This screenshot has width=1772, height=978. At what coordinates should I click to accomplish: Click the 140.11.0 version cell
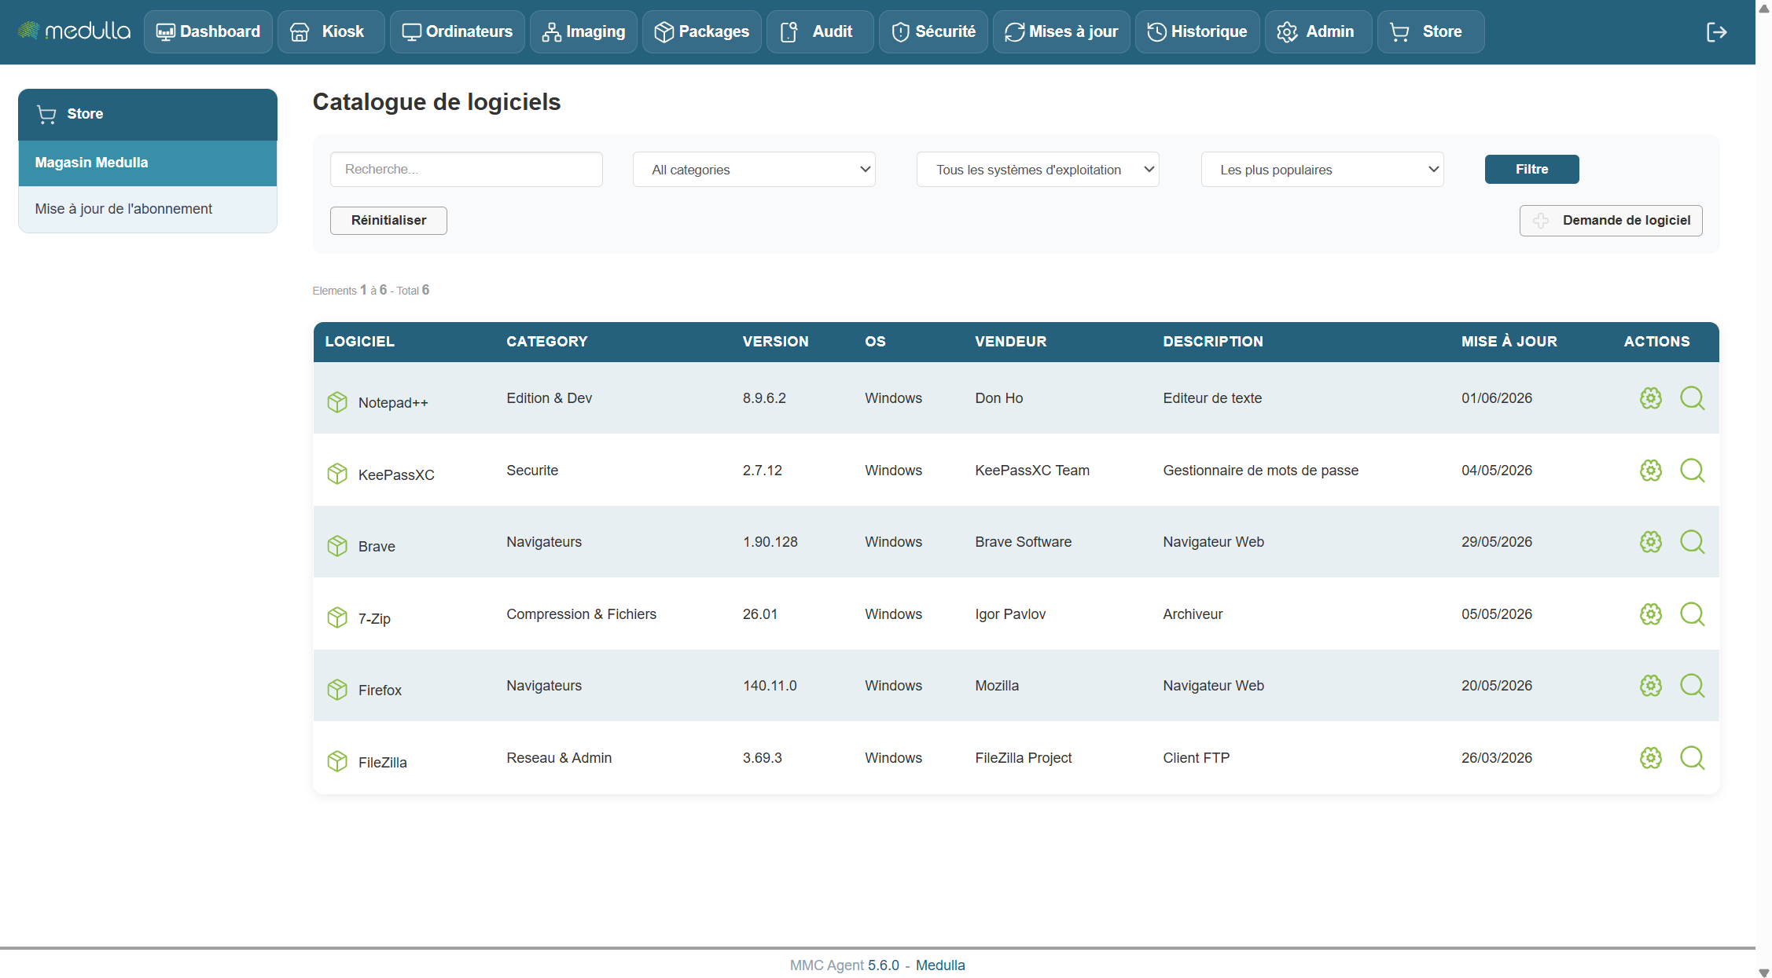(770, 686)
